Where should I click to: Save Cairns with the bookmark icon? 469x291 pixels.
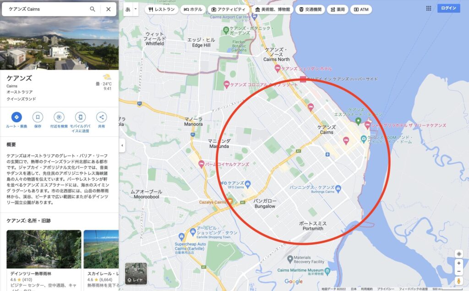click(38, 117)
